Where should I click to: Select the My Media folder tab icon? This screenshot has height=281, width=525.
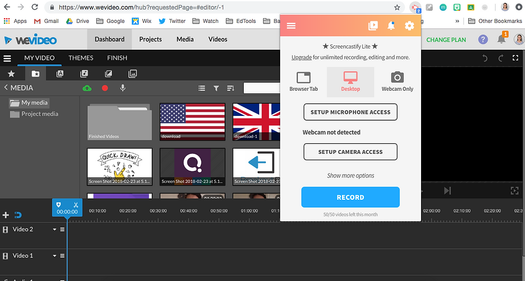[x=35, y=74]
